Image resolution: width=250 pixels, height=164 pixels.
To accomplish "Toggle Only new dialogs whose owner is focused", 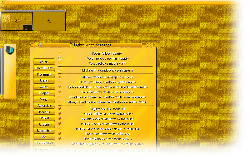I will pos(60,87).
